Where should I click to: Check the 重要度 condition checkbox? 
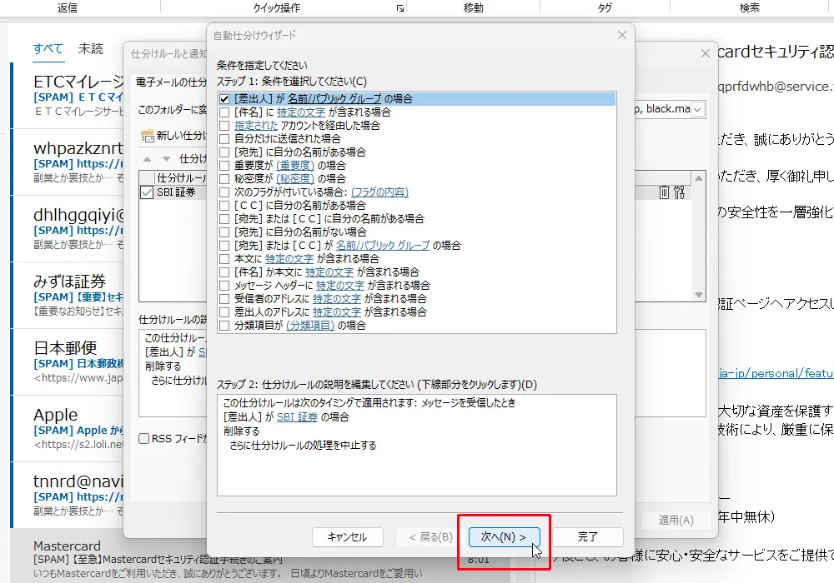[x=224, y=165]
